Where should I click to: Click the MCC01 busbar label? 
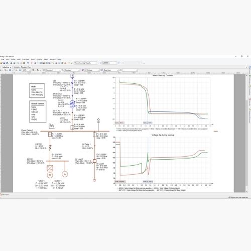click(30, 159)
